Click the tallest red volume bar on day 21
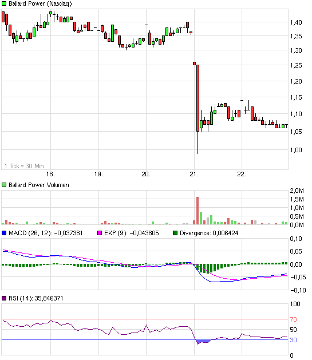 coord(198,211)
